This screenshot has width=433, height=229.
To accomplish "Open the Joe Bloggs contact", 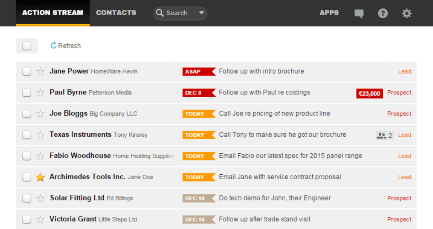I will [x=69, y=113].
